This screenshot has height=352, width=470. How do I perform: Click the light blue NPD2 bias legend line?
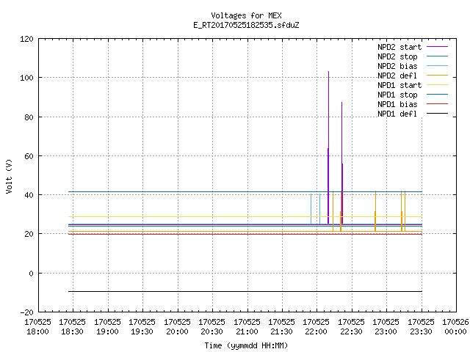437,66
